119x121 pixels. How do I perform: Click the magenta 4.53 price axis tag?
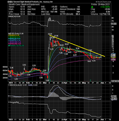tap(114, 60)
